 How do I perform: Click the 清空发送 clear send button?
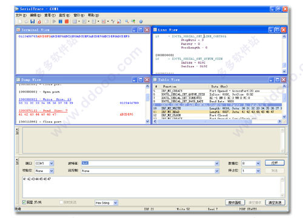tap(275, 202)
